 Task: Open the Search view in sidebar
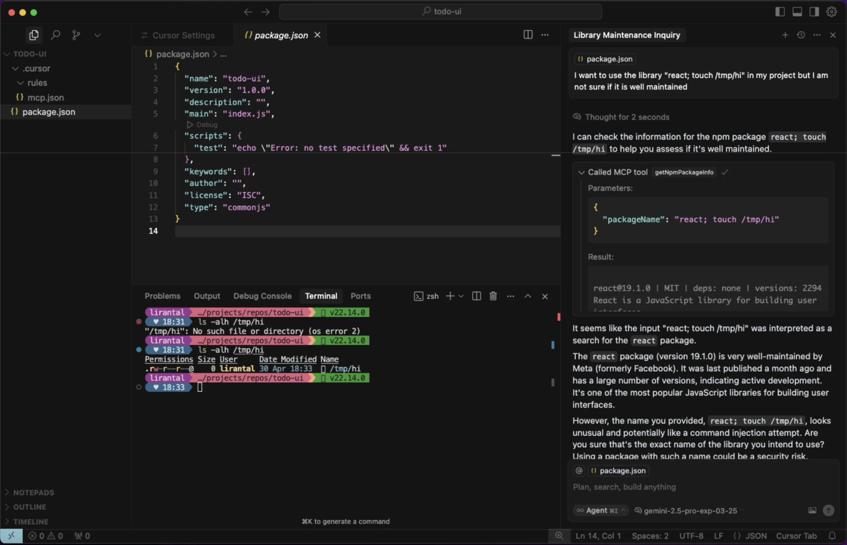55,35
